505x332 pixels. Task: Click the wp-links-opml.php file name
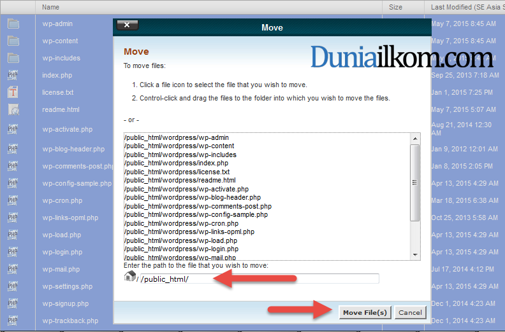[x=70, y=218]
